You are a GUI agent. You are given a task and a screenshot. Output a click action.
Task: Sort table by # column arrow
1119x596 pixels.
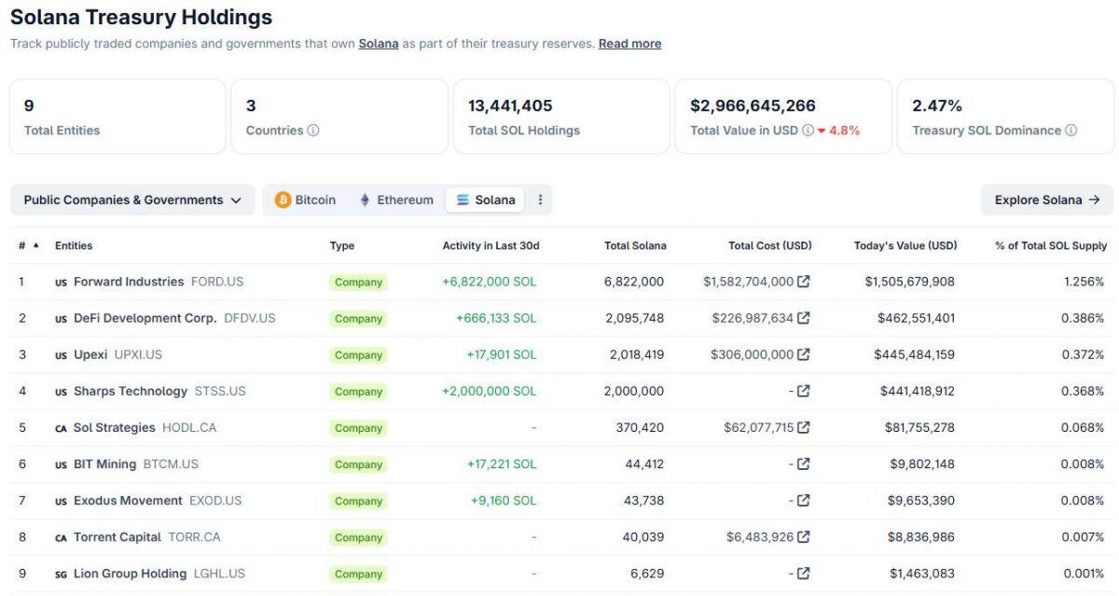[x=36, y=245]
